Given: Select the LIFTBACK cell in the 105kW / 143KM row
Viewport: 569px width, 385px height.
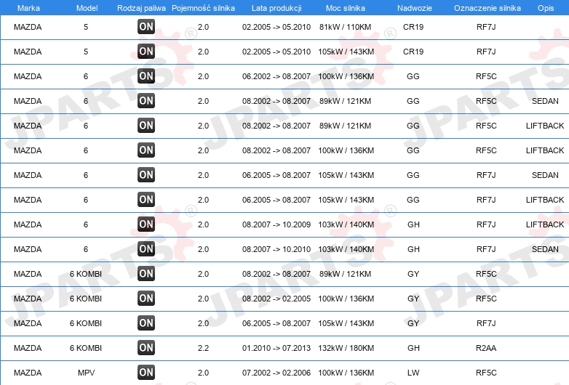Looking at the screenshot, I should [x=545, y=200].
